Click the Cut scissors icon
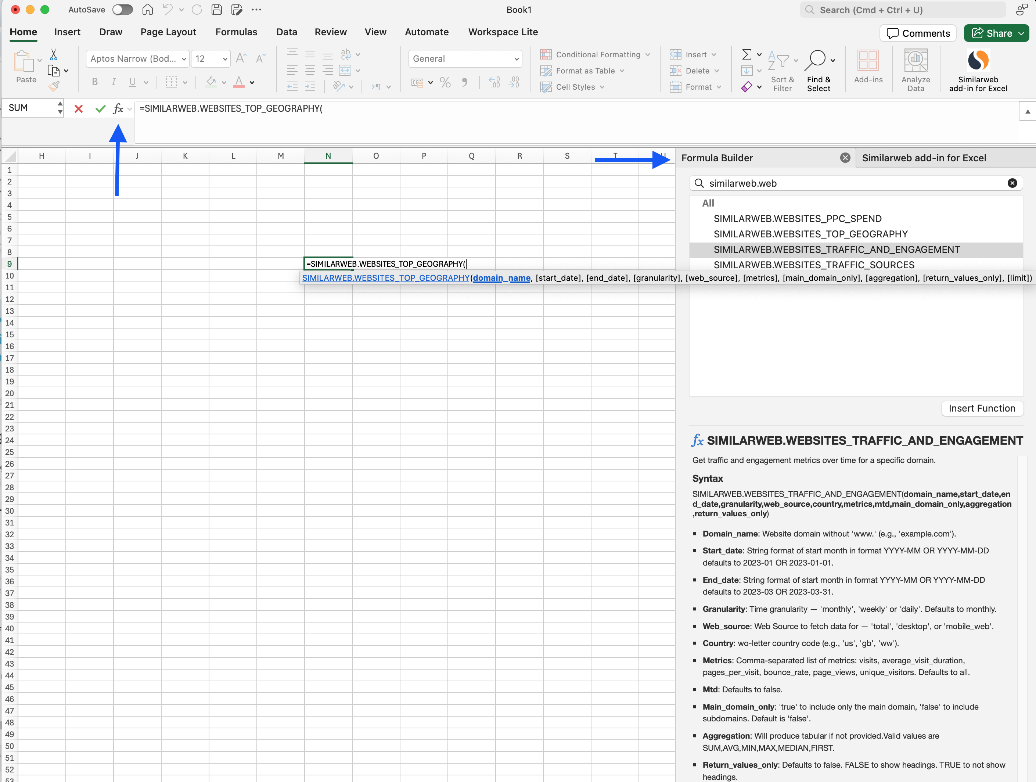This screenshot has width=1036, height=782. [x=53, y=55]
